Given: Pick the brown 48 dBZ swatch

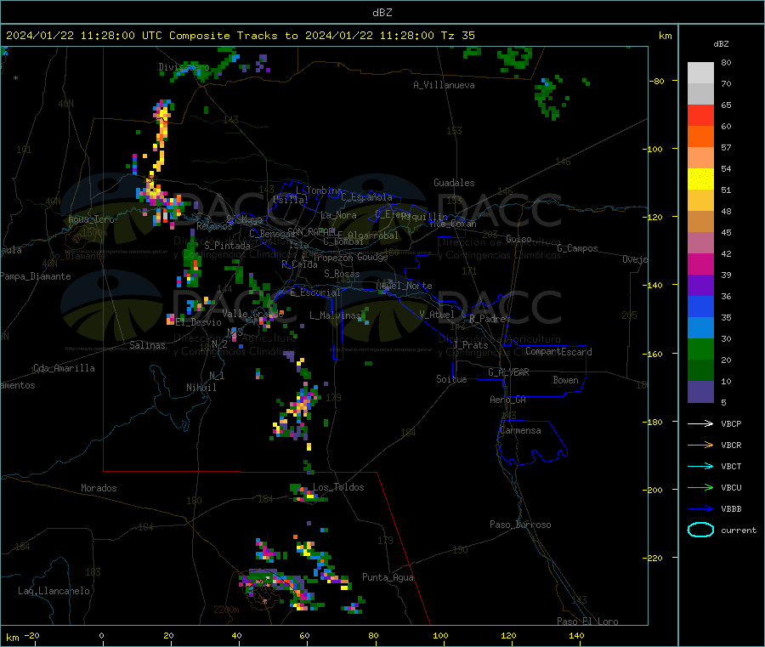Looking at the screenshot, I should pyautogui.click(x=700, y=222).
